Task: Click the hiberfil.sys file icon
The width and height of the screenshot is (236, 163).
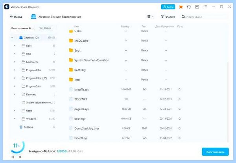Action: pyautogui.click(x=71, y=138)
